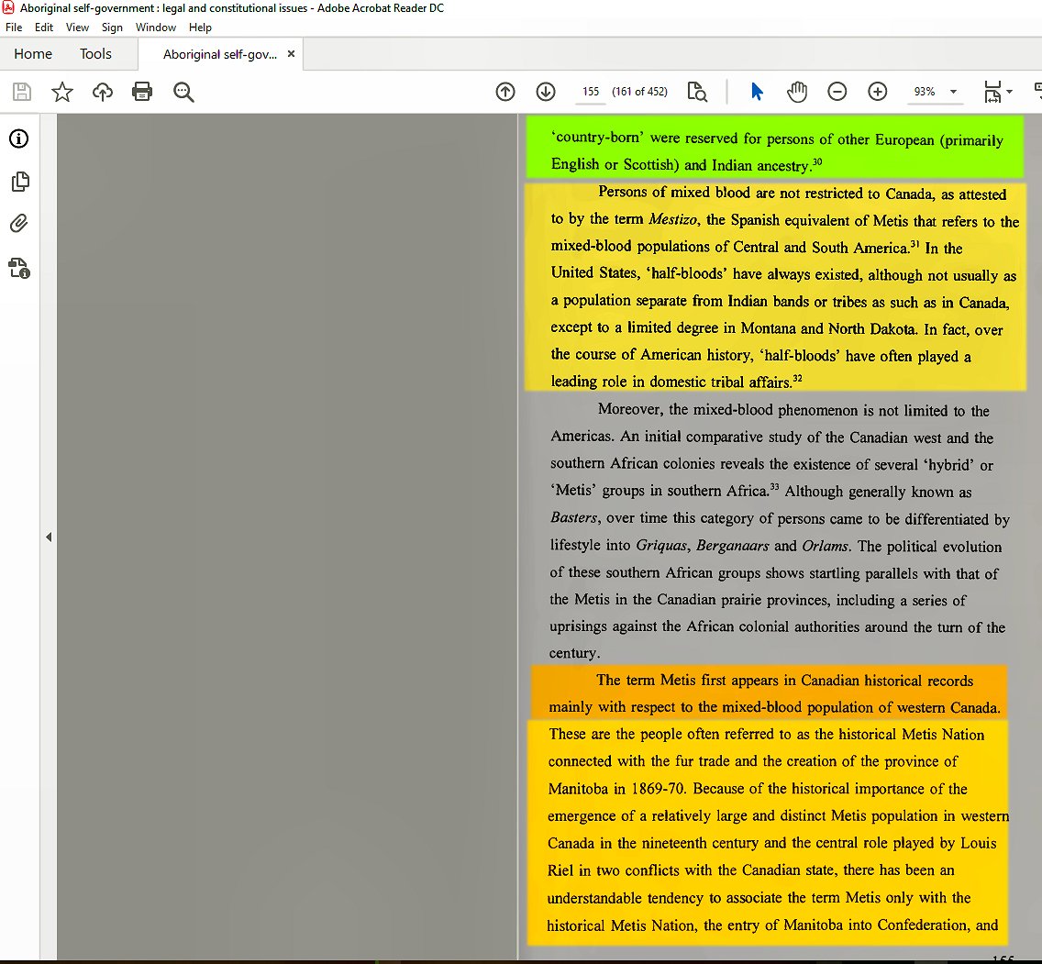Open the View menu
The image size is (1042, 964).
tap(77, 28)
